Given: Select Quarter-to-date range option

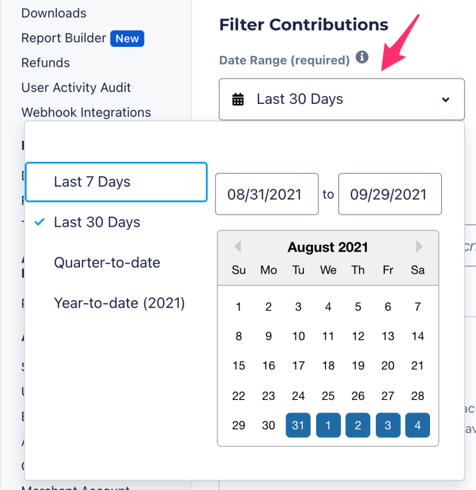Looking at the screenshot, I should [x=107, y=262].
